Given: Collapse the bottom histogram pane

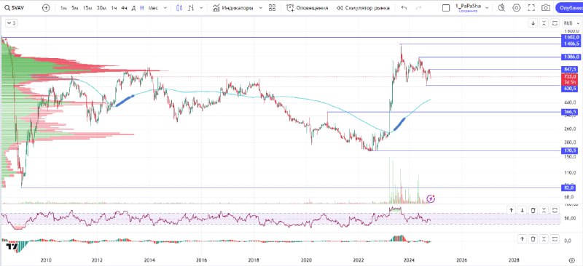Looking at the screenshot, I should [544, 239].
